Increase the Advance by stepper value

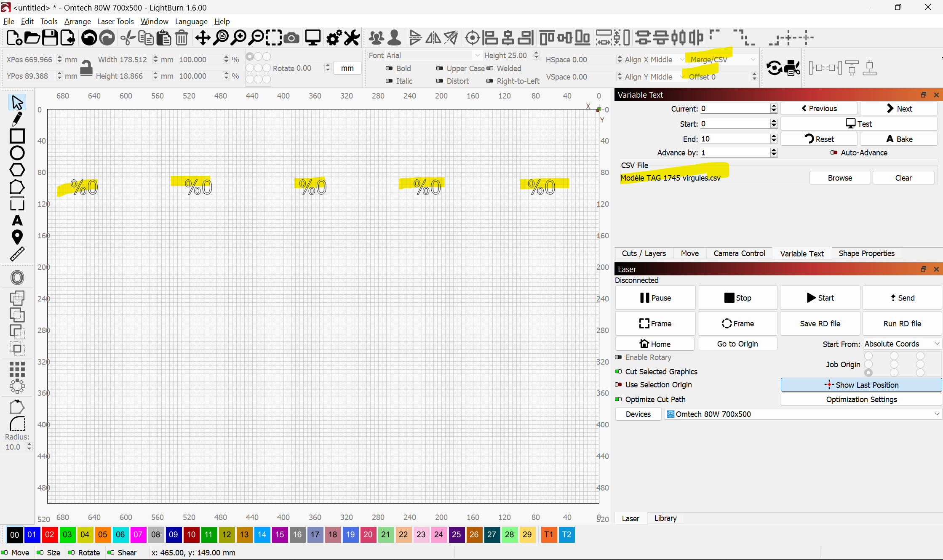(x=774, y=150)
